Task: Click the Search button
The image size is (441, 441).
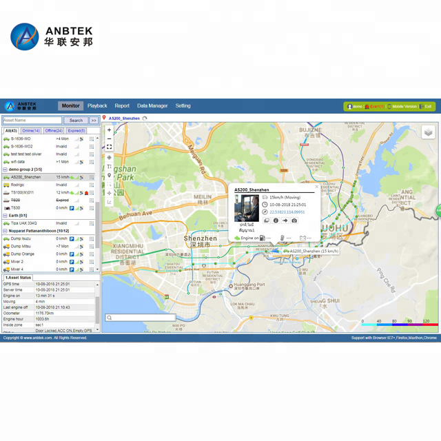Action: tap(76, 121)
